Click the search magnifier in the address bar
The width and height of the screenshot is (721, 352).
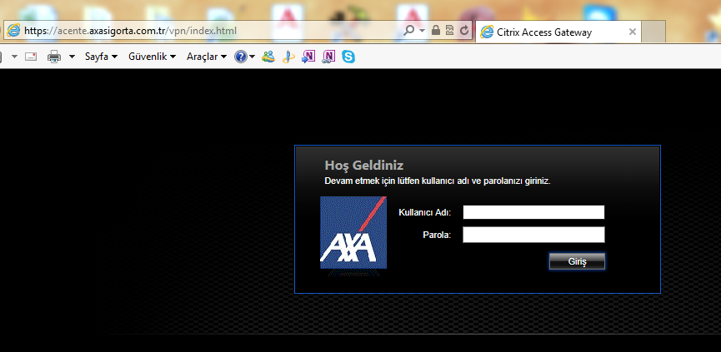pyautogui.click(x=409, y=31)
